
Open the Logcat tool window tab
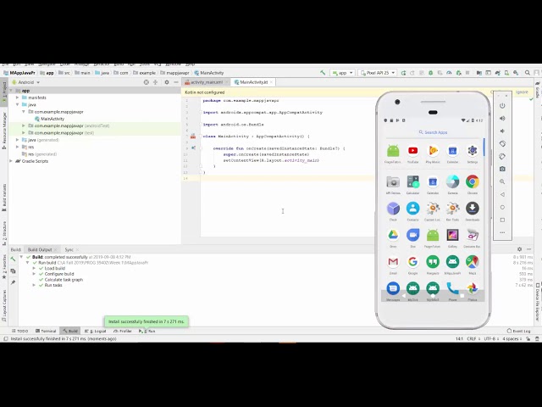tap(96, 332)
